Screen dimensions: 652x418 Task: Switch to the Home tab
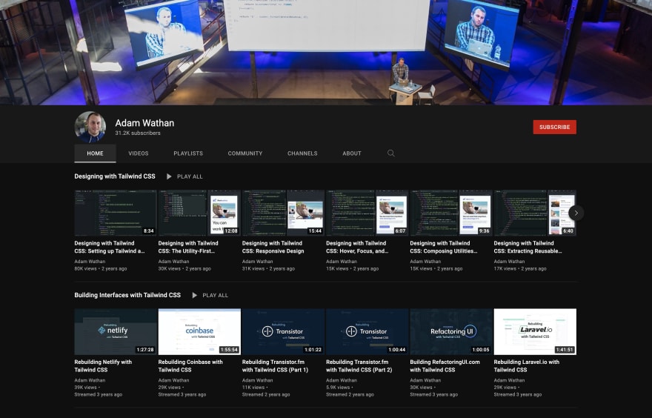click(x=96, y=153)
